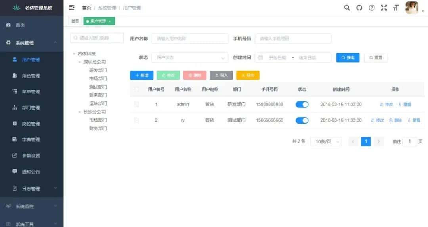Image resolution: width=428 pixels, height=227 pixels.
Task: Click the 系统管理 gear icon in sidebar
Action: coord(8,42)
